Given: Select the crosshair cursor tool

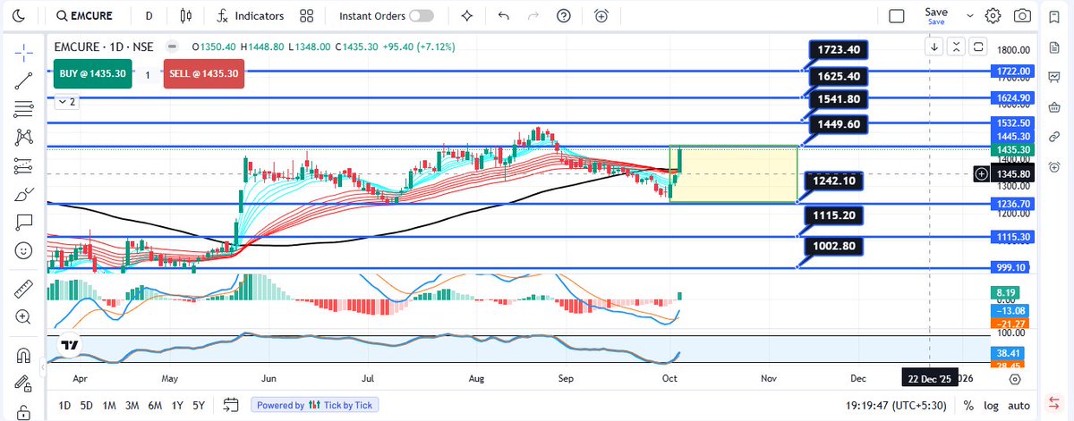Looking at the screenshot, I should coord(24,53).
